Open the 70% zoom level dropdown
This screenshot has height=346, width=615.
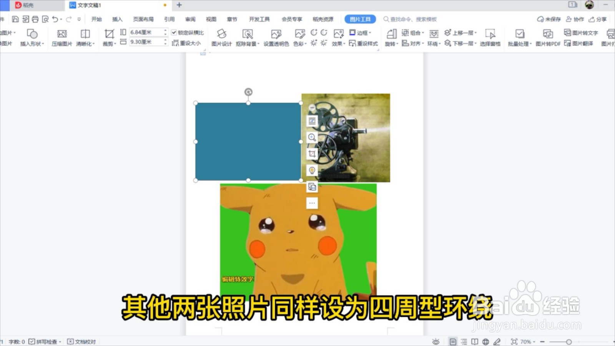528,341
